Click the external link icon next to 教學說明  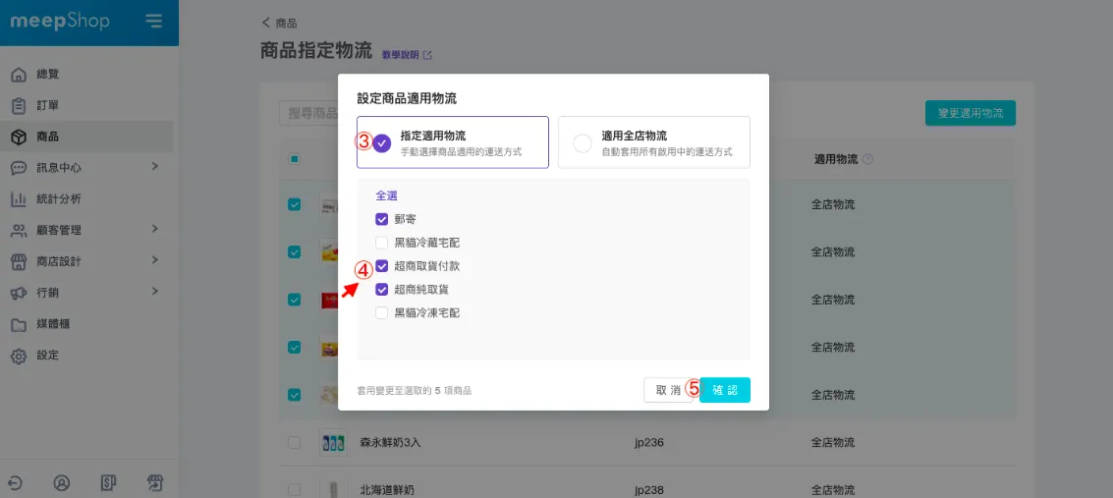[x=427, y=55]
